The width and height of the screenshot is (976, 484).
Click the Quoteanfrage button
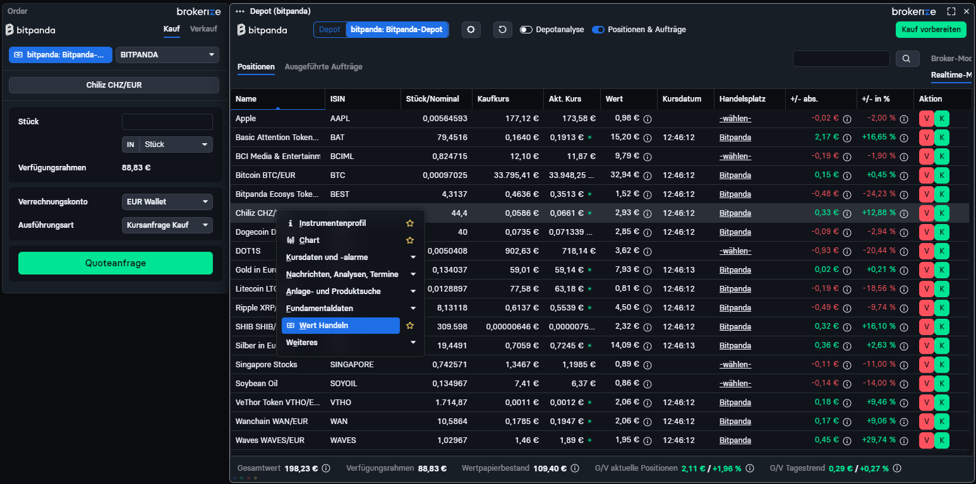pos(116,263)
